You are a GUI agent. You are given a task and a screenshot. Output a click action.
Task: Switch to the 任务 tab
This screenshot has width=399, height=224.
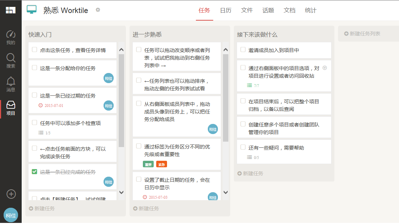(x=204, y=10)
